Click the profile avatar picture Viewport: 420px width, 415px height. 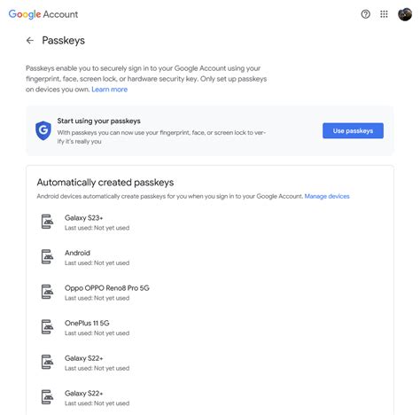coord(405,14)
